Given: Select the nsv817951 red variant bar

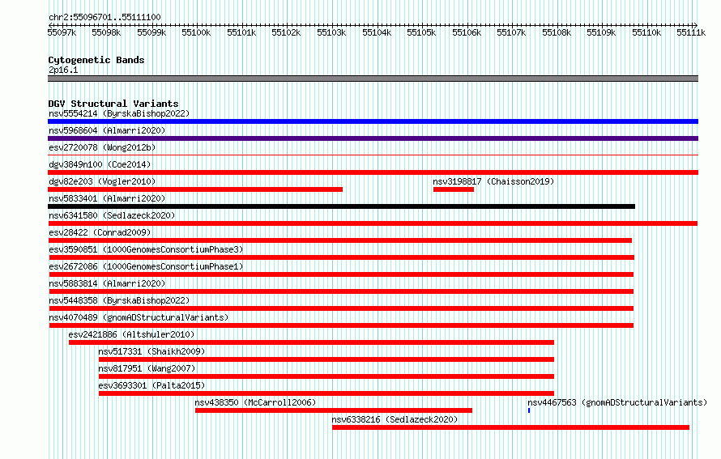Looking at the screenshot, I should [x=326, y=376].
